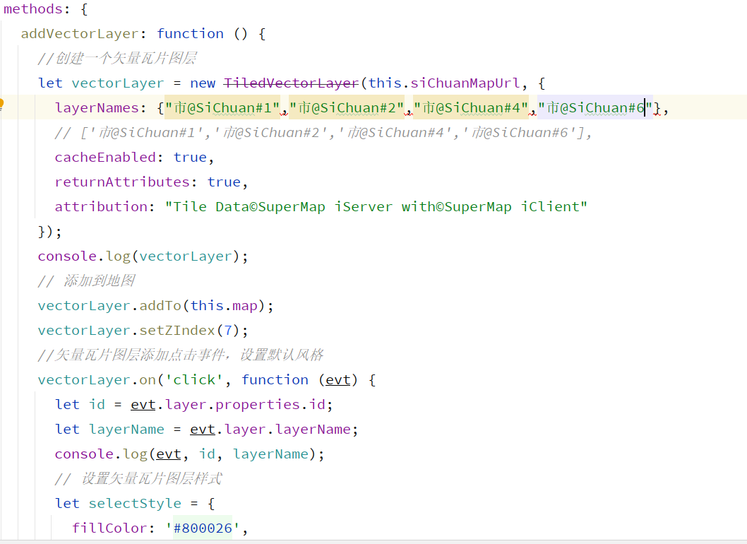The width and height of the screenshot is (747, 544).
Task: Click the evt.layer.layerName expression
Action: [x=270, y=430]
